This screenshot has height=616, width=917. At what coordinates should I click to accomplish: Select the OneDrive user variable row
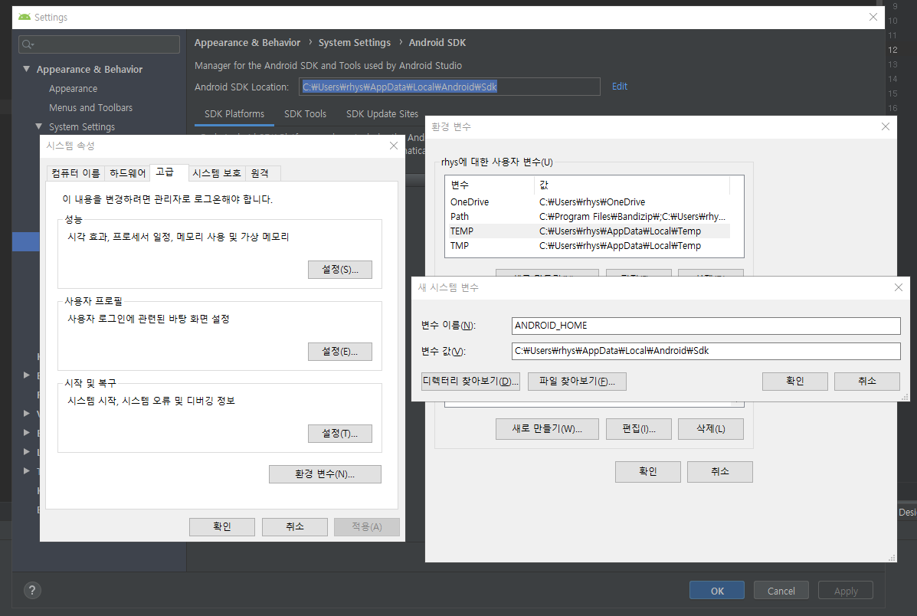click(590, 202)
